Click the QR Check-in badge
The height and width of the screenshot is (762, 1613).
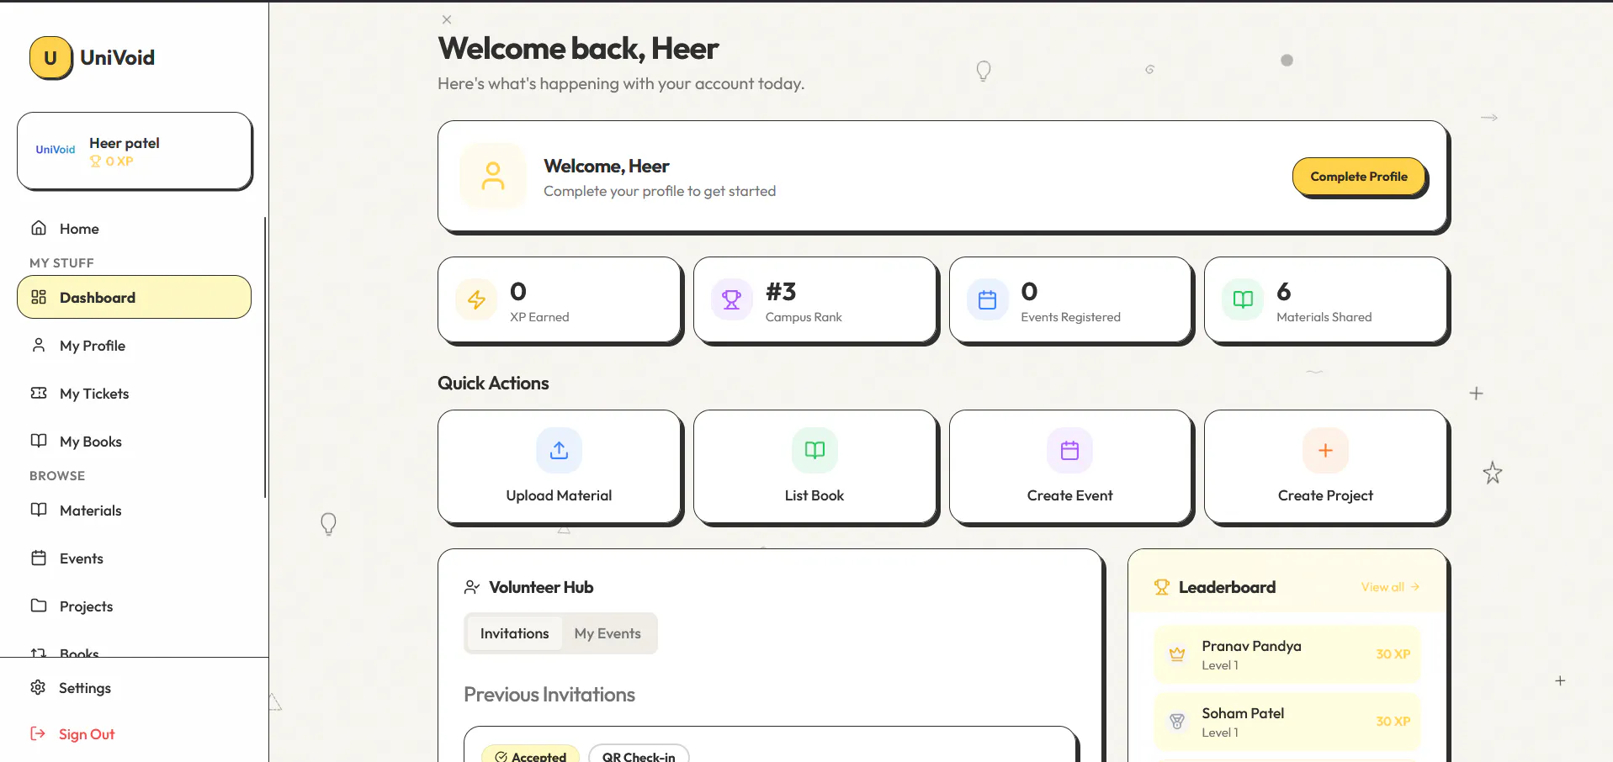point(639,754)
